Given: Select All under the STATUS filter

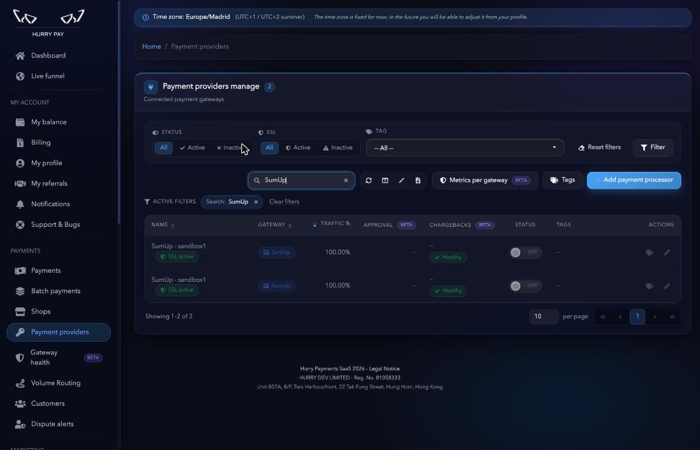Looking at the screenshot, I should point(164,148).
